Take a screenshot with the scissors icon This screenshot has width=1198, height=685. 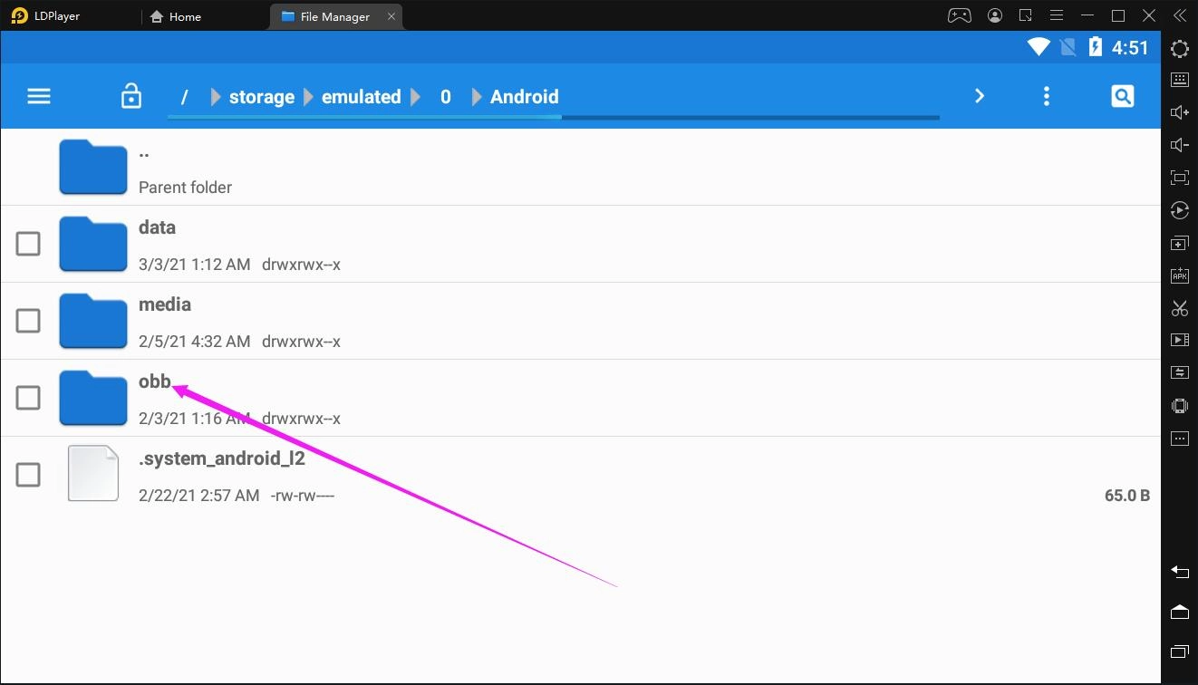(1179, 308)
